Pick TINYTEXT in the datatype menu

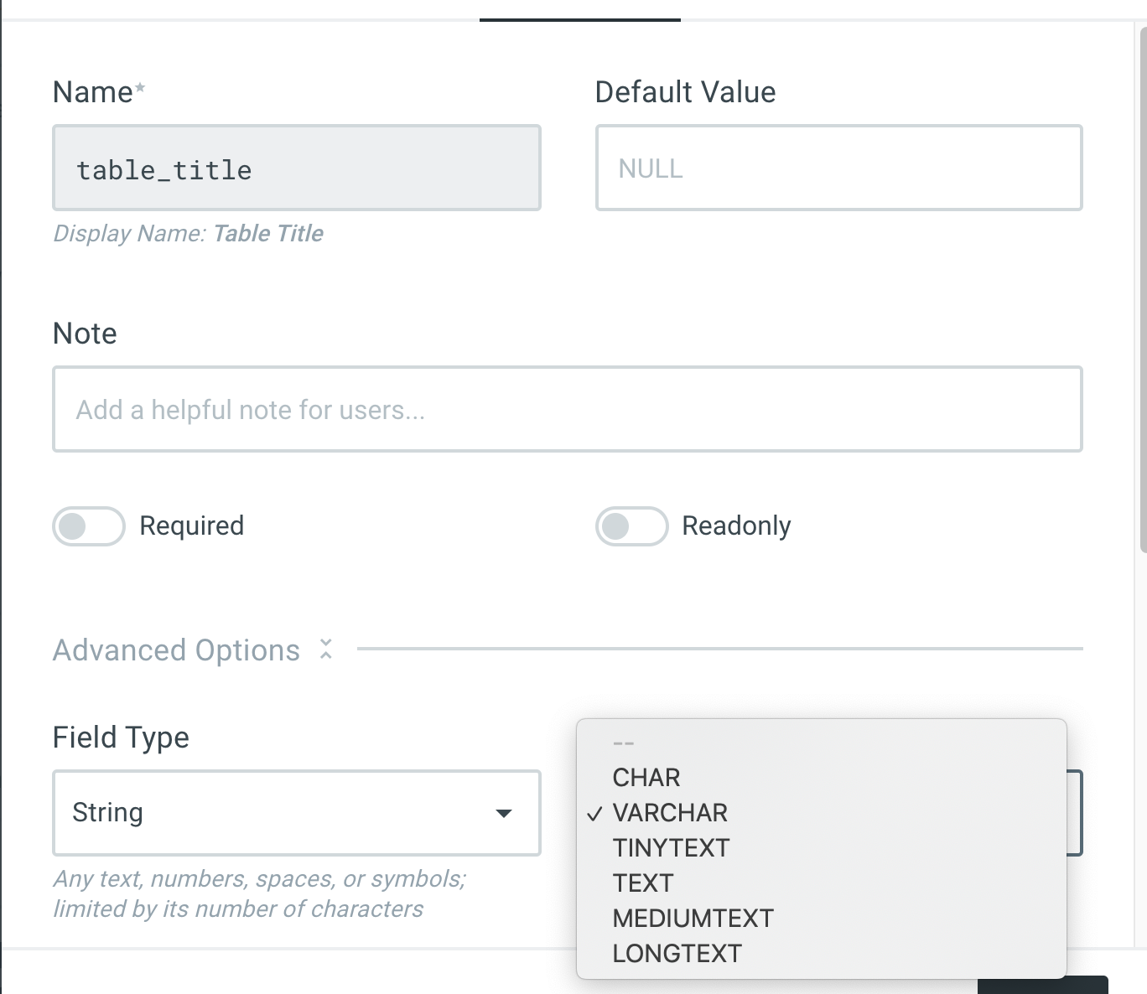coord(671,848)
